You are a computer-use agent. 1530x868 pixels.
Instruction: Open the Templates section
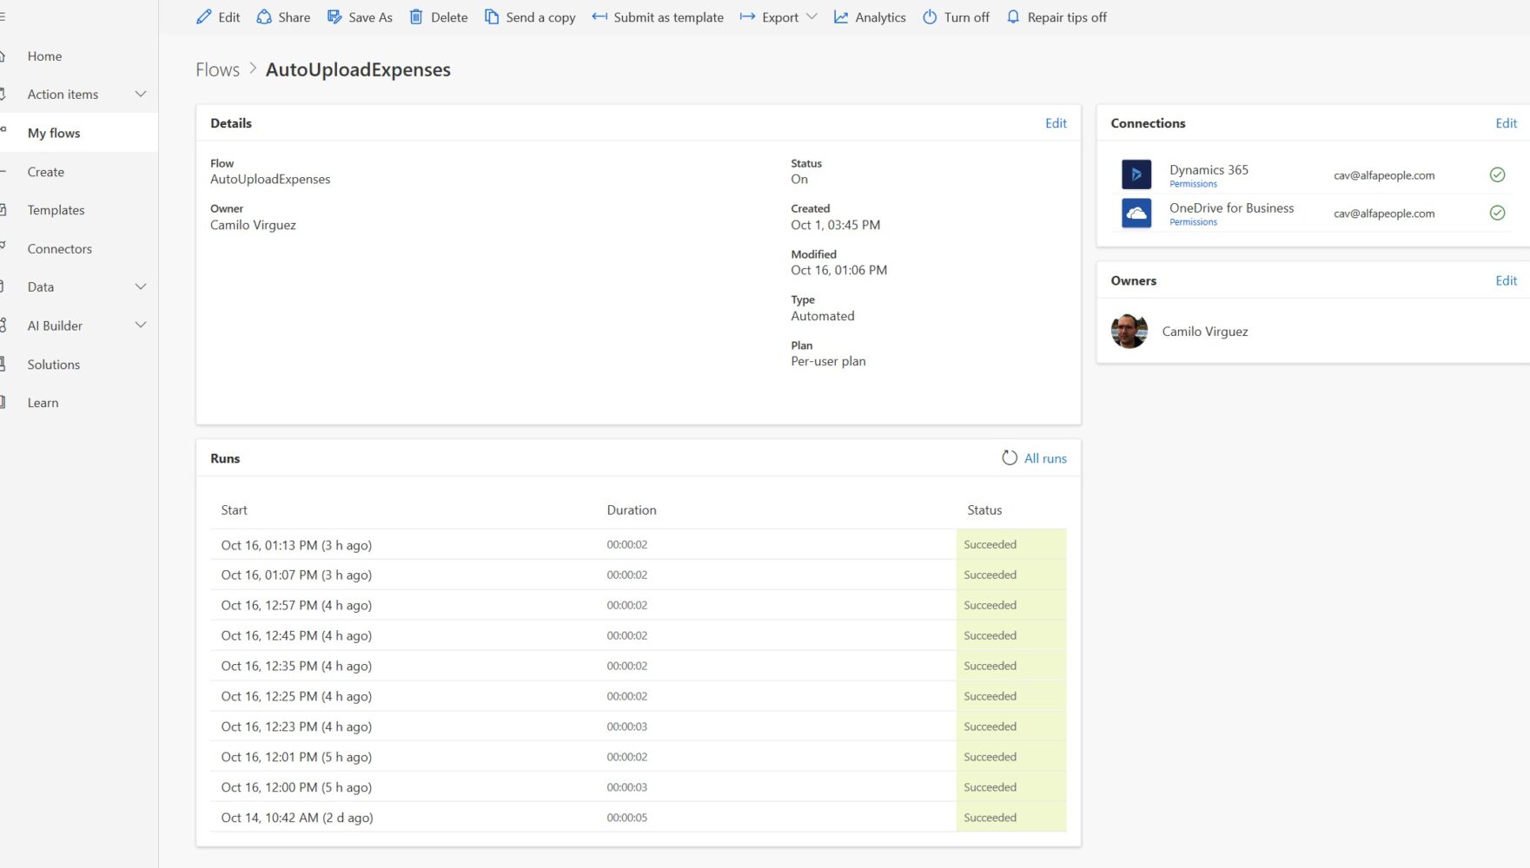coord(56,209)
